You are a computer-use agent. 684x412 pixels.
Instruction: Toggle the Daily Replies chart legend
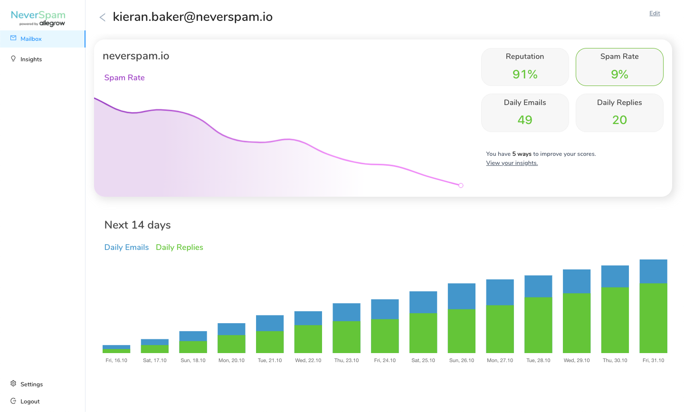tap(180, 247)
